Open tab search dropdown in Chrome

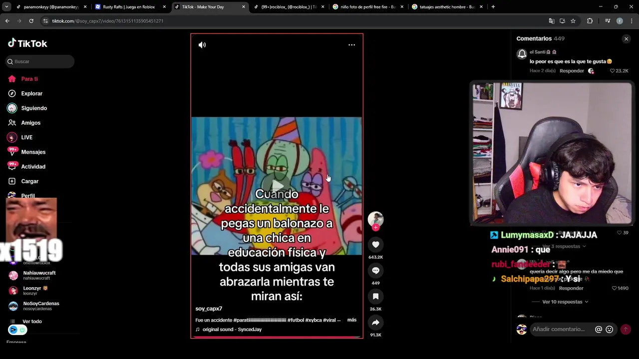click(x=7, y=7)
